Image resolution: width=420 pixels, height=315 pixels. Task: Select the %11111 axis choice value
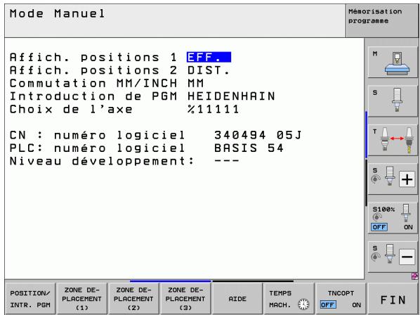click(x=214, y=109)
